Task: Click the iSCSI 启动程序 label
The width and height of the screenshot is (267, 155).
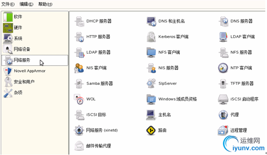Action: tap(244, 99)
